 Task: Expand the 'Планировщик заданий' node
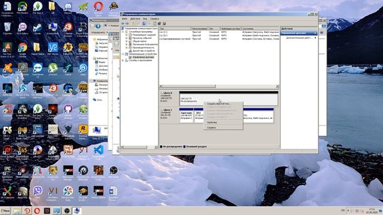click(x=126, y=35)
